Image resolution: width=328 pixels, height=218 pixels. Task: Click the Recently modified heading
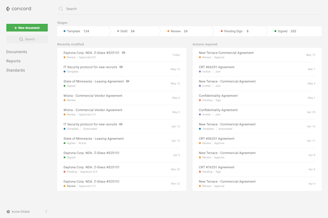71,44
